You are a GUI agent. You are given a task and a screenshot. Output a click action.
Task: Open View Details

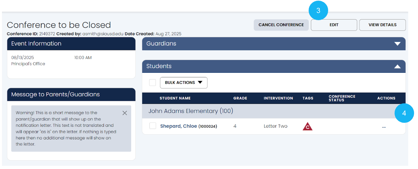[382, 25]
